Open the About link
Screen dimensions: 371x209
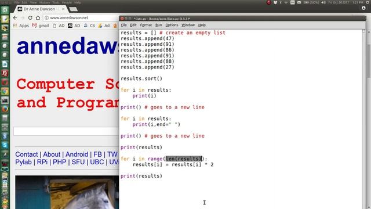pyautogui.click(x=52, y=154)
